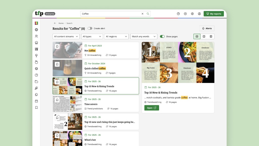Click the large preview page collage image
The height and width of the screenshot is (146, 259).
point(178,62)
